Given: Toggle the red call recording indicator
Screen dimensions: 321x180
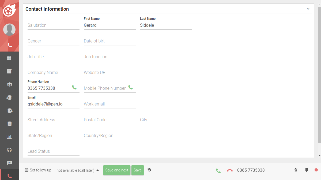Looking at the screenshot, I should 316,170.
